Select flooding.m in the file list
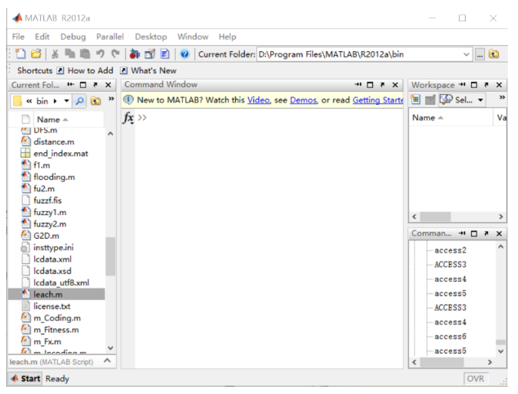The width and height of the screenshot is (518, 394). (54, 177)
